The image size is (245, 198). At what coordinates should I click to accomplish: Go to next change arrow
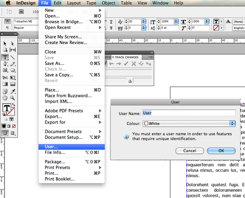(x=118, y=63)
